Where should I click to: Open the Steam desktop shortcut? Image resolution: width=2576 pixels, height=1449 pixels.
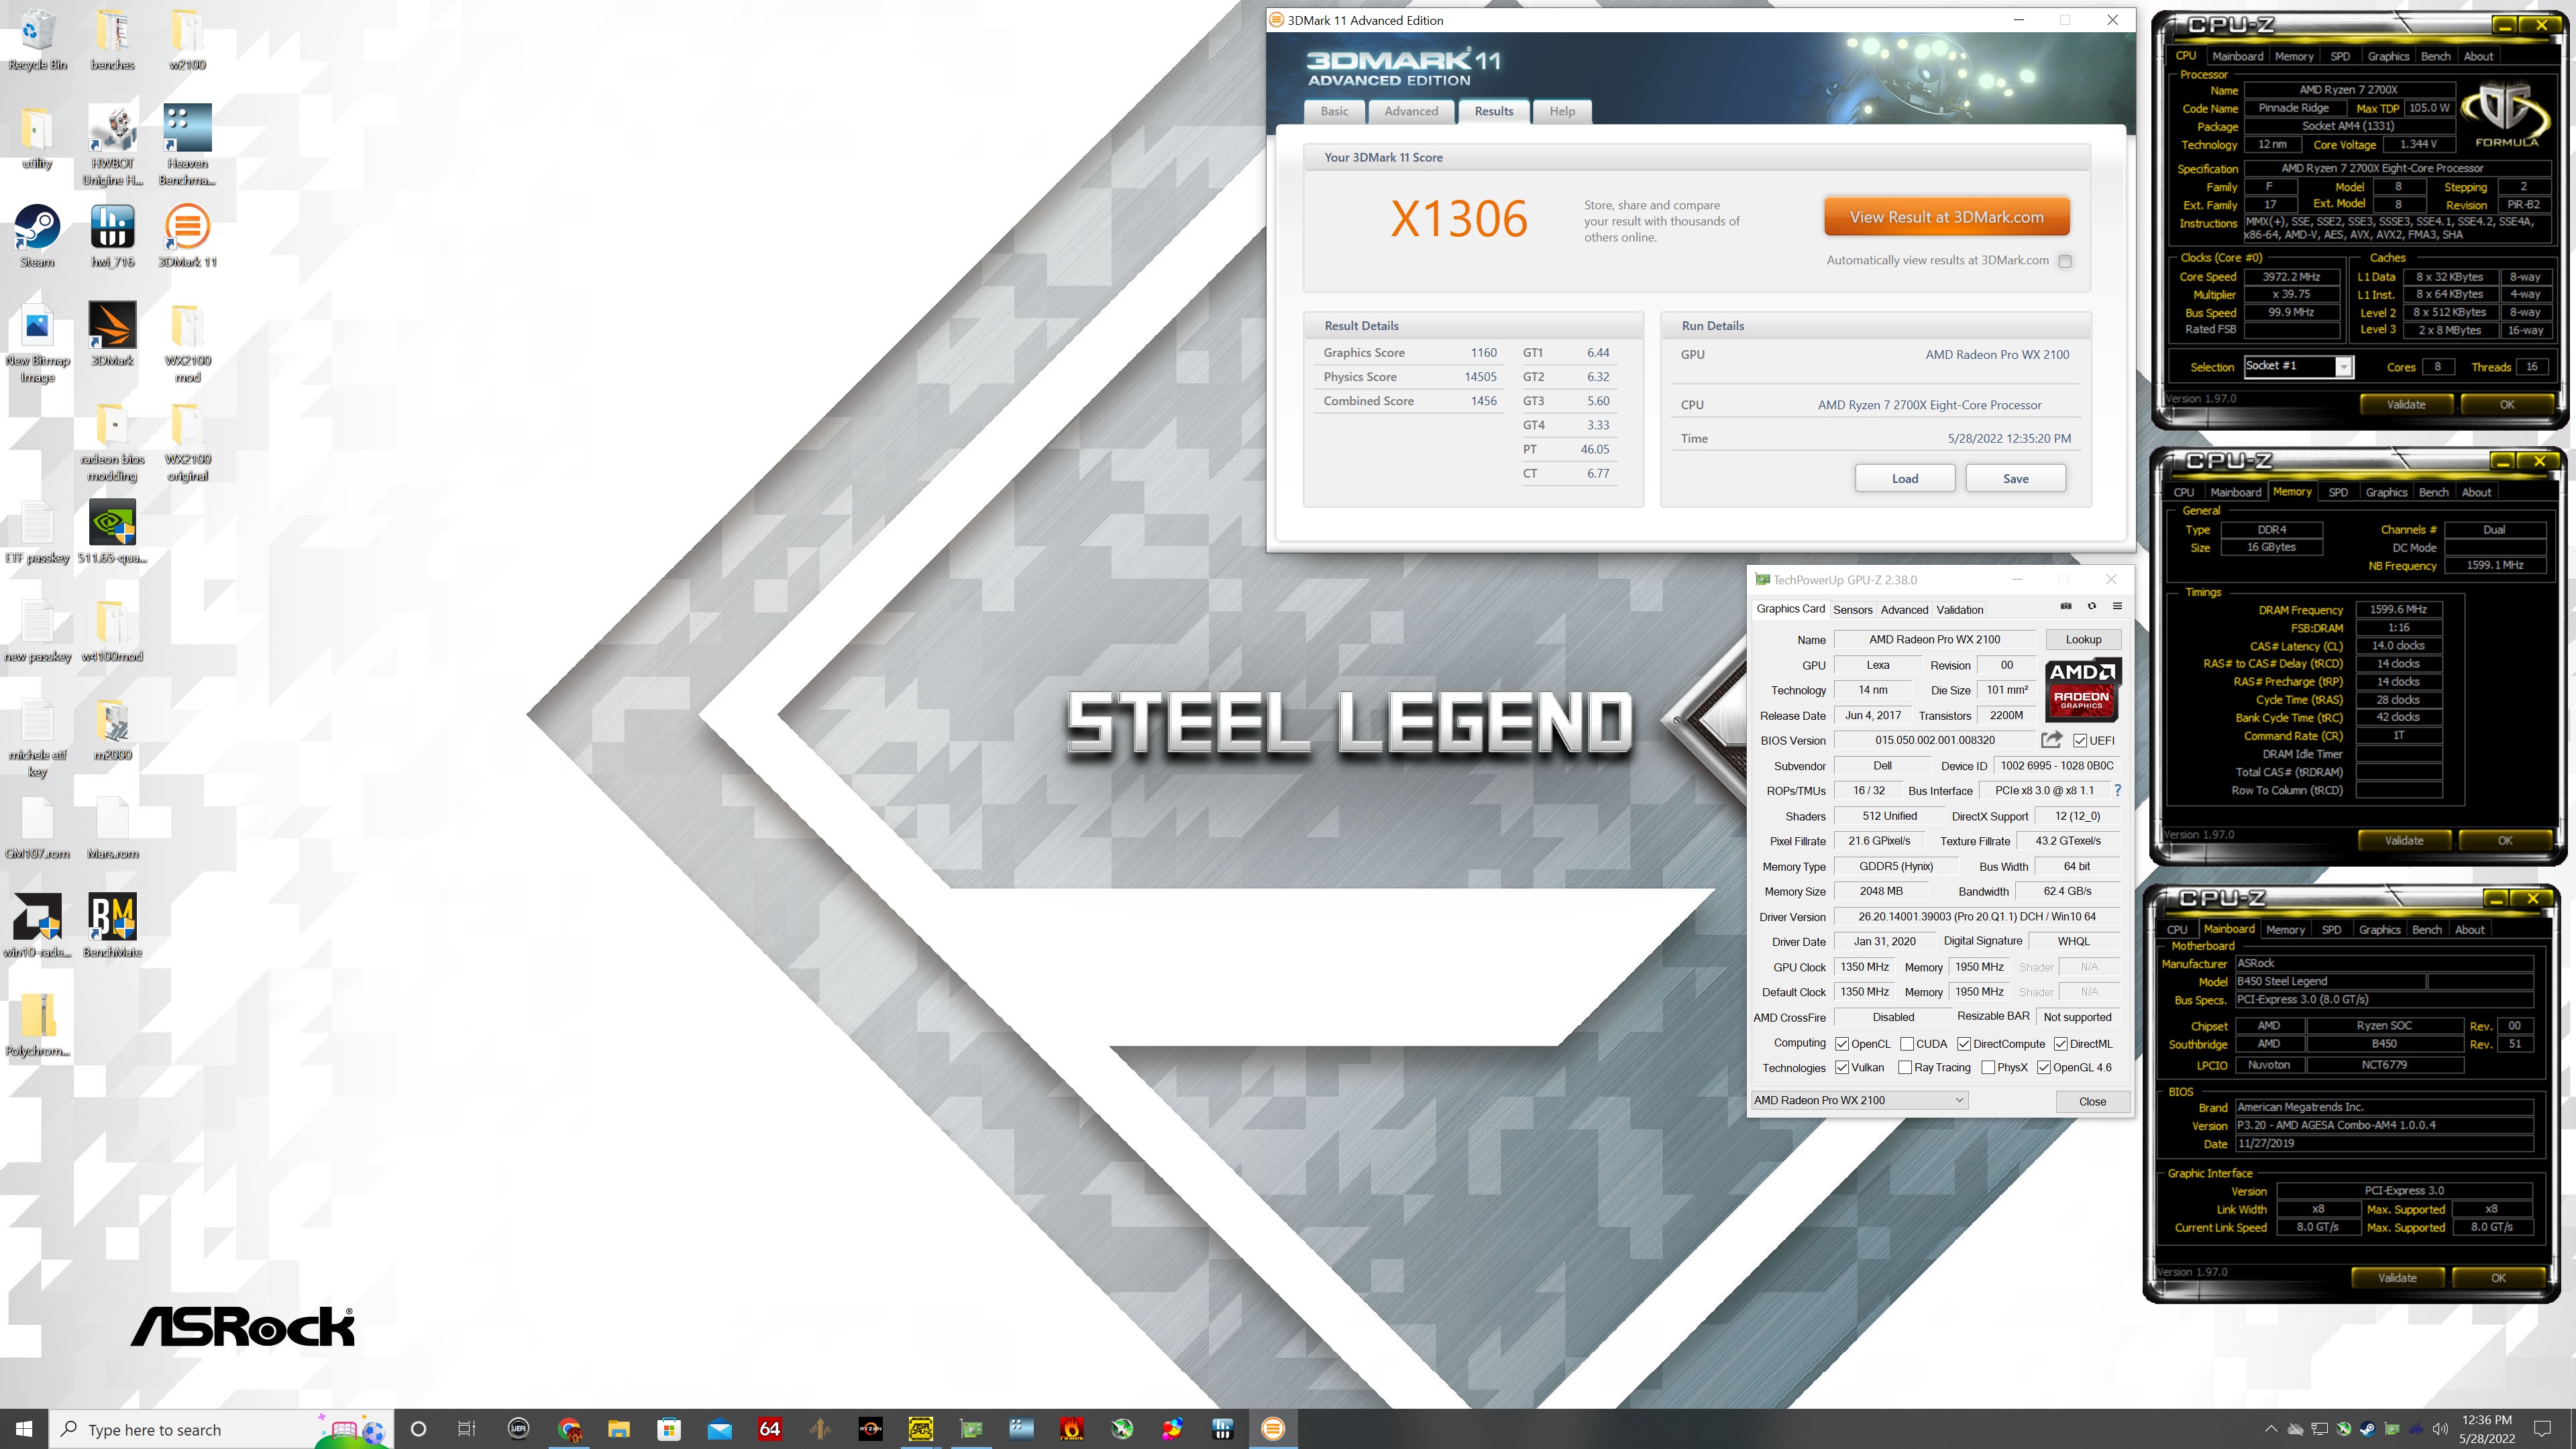click(x=37, y=236)
